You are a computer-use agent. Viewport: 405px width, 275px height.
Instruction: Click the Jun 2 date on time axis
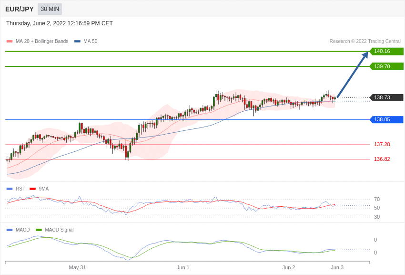[288, 267]
